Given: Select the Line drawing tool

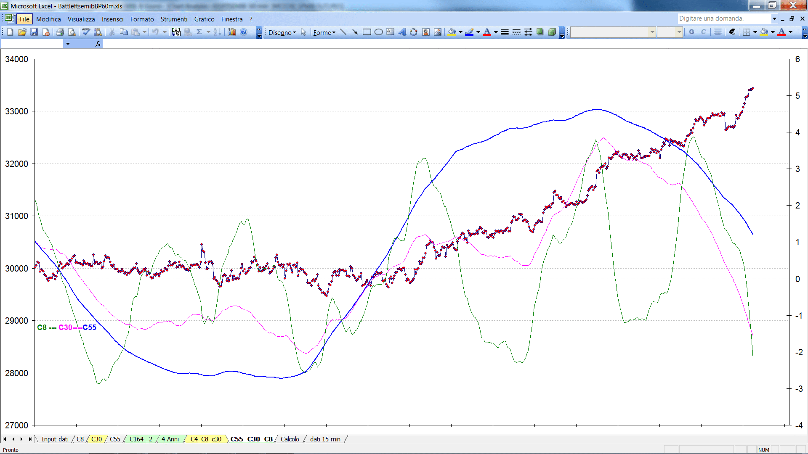Looking at the screenshot, I should click(x=343, y=32).
